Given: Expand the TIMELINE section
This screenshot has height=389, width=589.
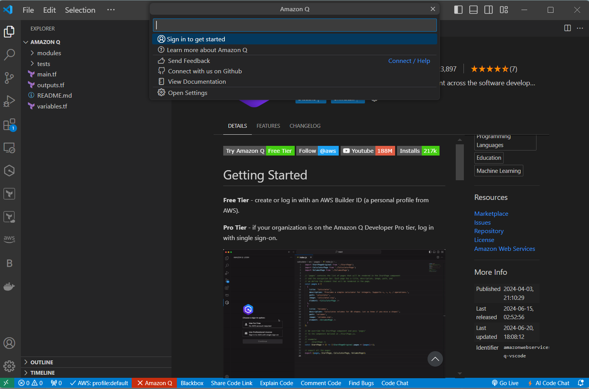Looking at the screenshot, I should click(42, 373).
